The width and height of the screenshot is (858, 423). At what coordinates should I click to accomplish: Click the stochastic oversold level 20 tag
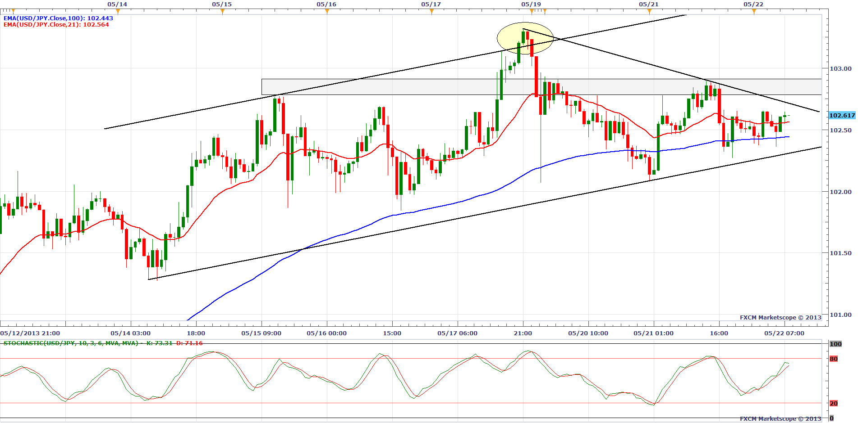coord(834,403)
